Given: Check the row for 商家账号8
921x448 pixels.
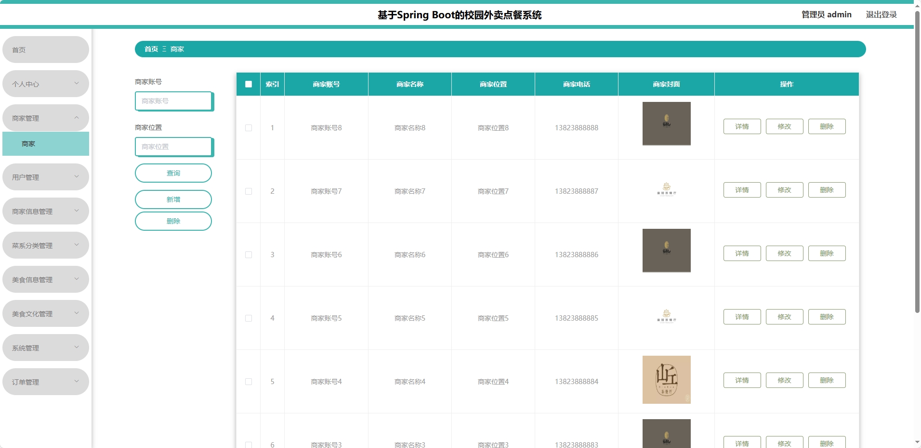Looking at the screenshot, I should 249,128.
